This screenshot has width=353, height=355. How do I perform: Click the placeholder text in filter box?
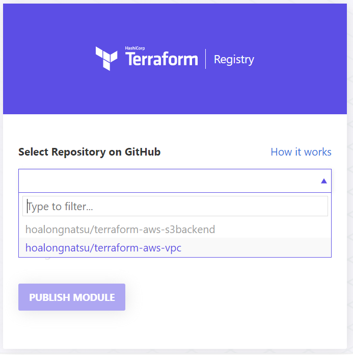(60, 207)
